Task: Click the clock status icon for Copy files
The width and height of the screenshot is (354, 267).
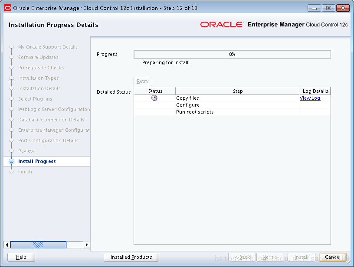Action: coord(154,98)
